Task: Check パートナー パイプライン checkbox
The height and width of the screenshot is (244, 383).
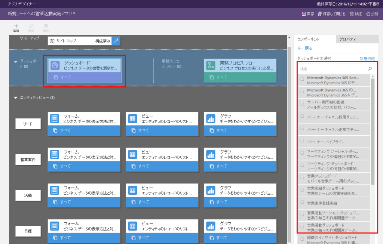Action: tap(302, 140)
